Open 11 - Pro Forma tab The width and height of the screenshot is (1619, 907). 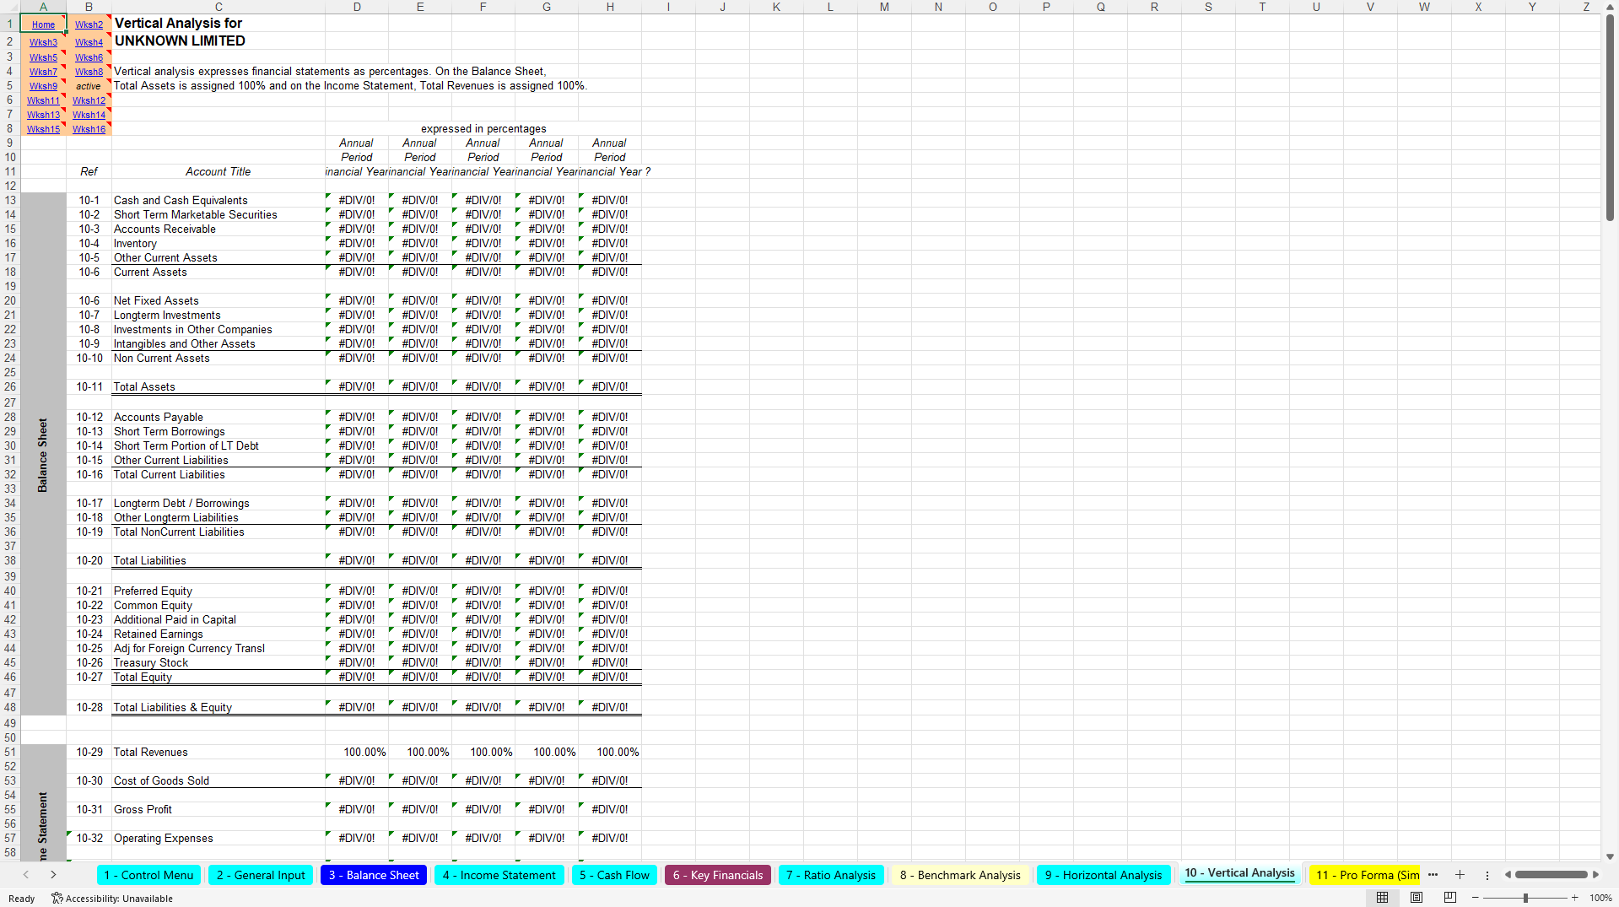pyautogui.click(x=1367, y=875)
